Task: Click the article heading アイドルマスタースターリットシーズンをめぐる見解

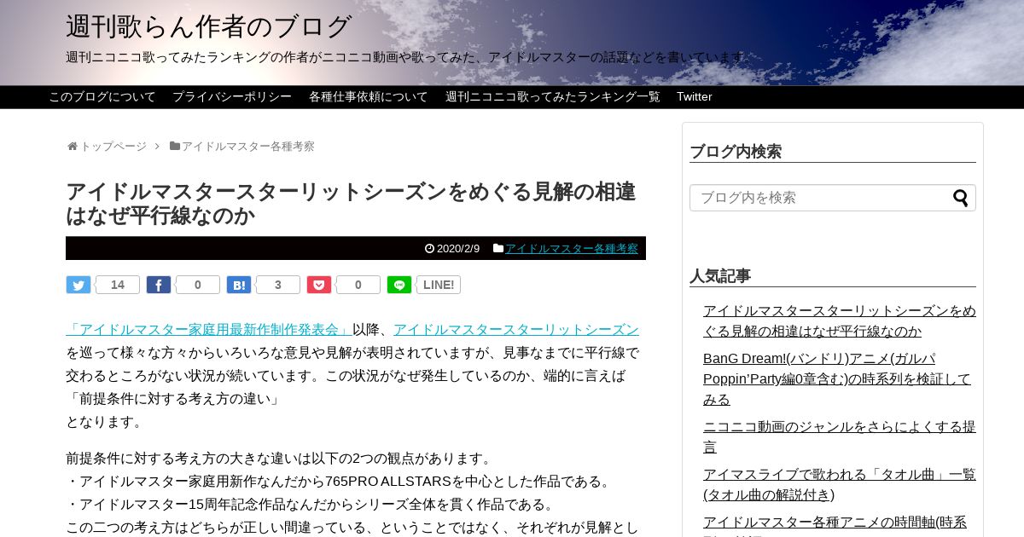Action: [351, 203]
